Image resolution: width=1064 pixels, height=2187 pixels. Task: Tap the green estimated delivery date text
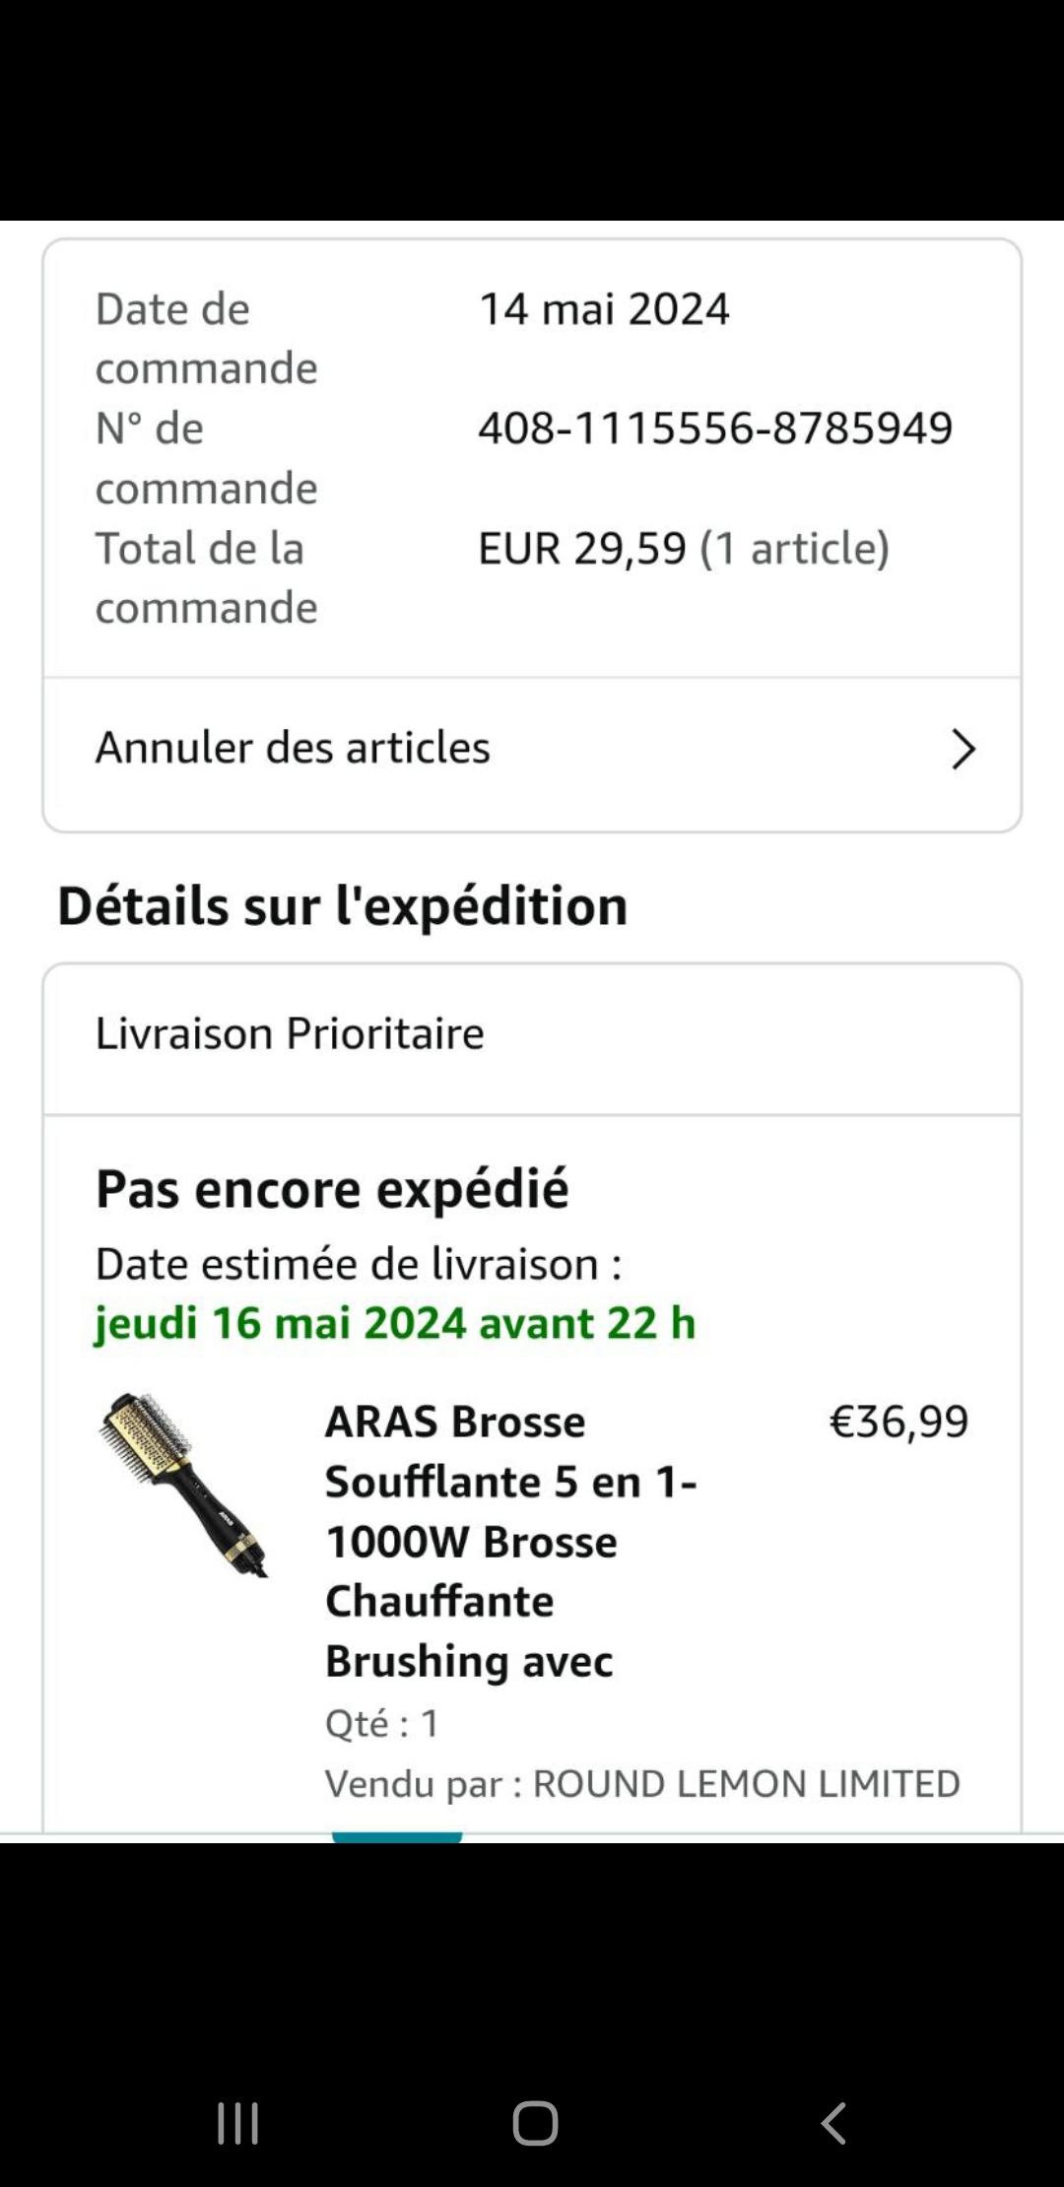click(395, 1323)
